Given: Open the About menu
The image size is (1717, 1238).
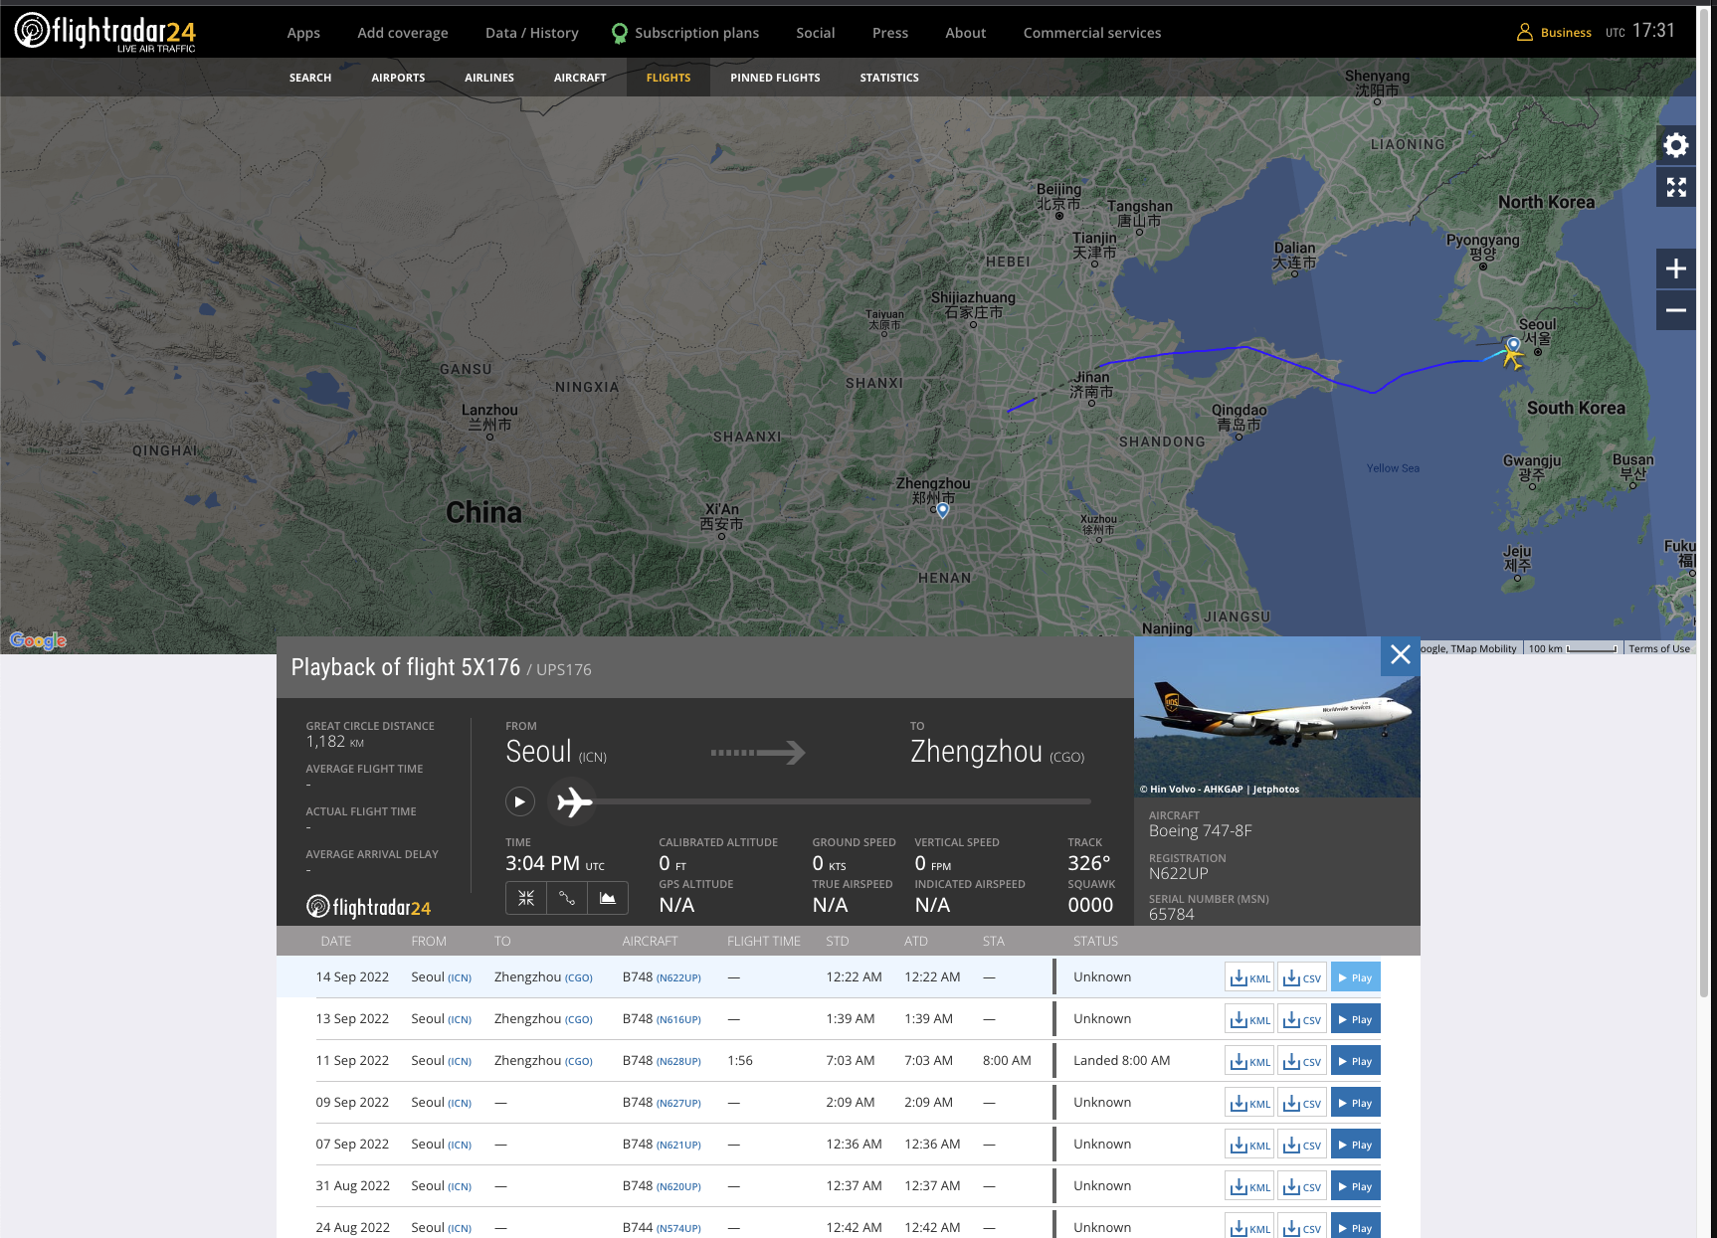Looking at the screenshot, I should [x=966, y=33].
